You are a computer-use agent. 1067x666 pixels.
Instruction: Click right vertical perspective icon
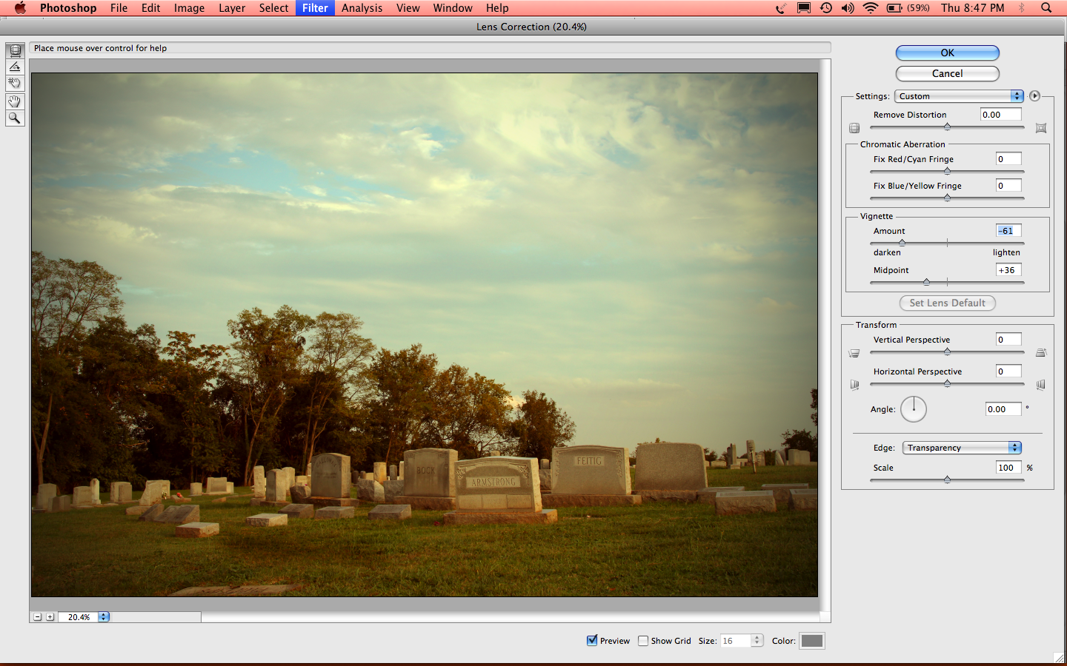point(1041,353)
